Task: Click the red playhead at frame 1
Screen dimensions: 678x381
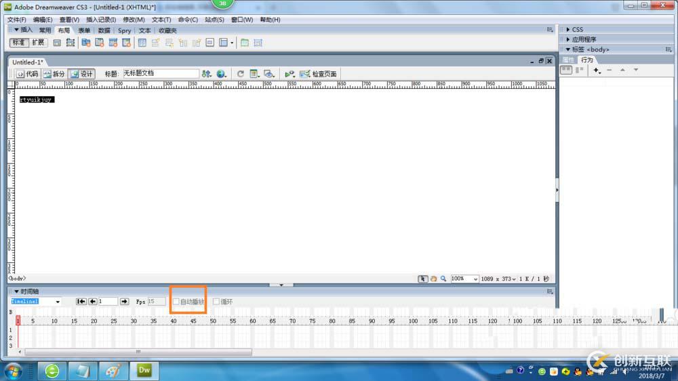Action: coord(18,321)
